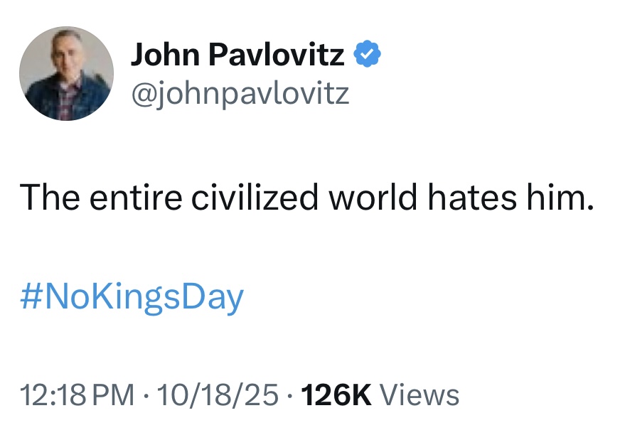
Task: Click the word "hates" in tweet
Action: click(472, 197)
